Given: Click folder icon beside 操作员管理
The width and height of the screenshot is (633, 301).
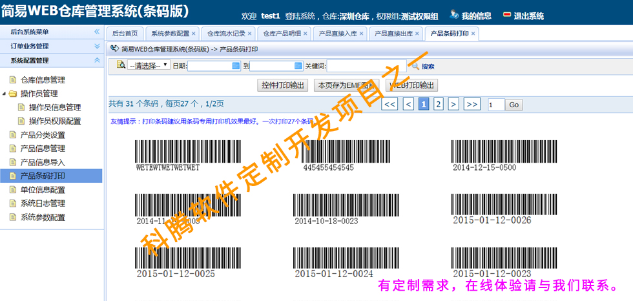Looking at the screenshot, I should pos(13,94).
